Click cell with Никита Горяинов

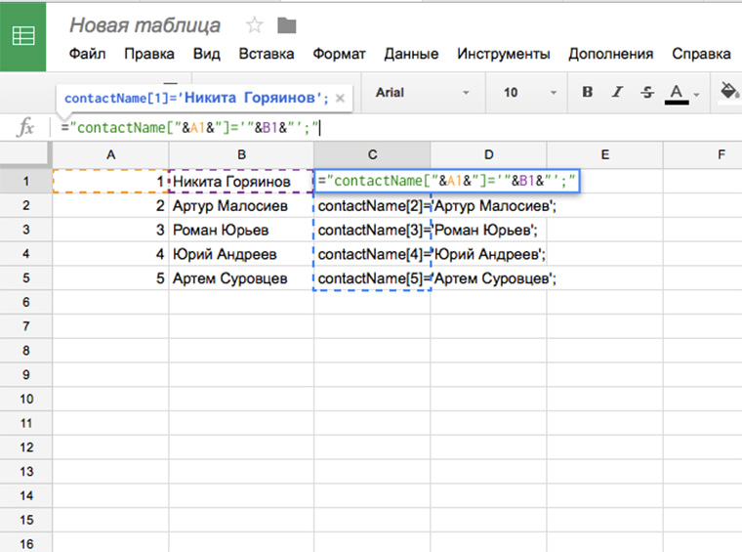click(241, 182)
